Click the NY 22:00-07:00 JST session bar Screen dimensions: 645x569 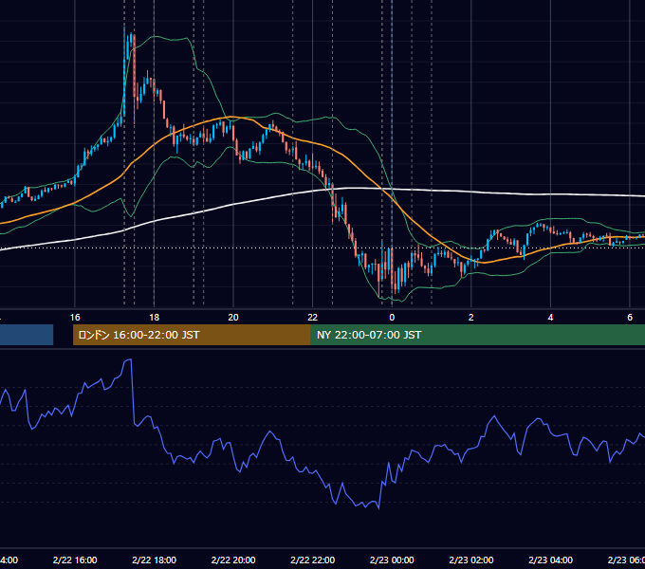pyautogui.click(x=477, y=335)
